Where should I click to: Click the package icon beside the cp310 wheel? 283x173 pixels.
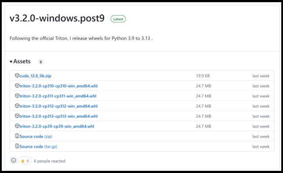pyautogui.click(x=17, y=86)
